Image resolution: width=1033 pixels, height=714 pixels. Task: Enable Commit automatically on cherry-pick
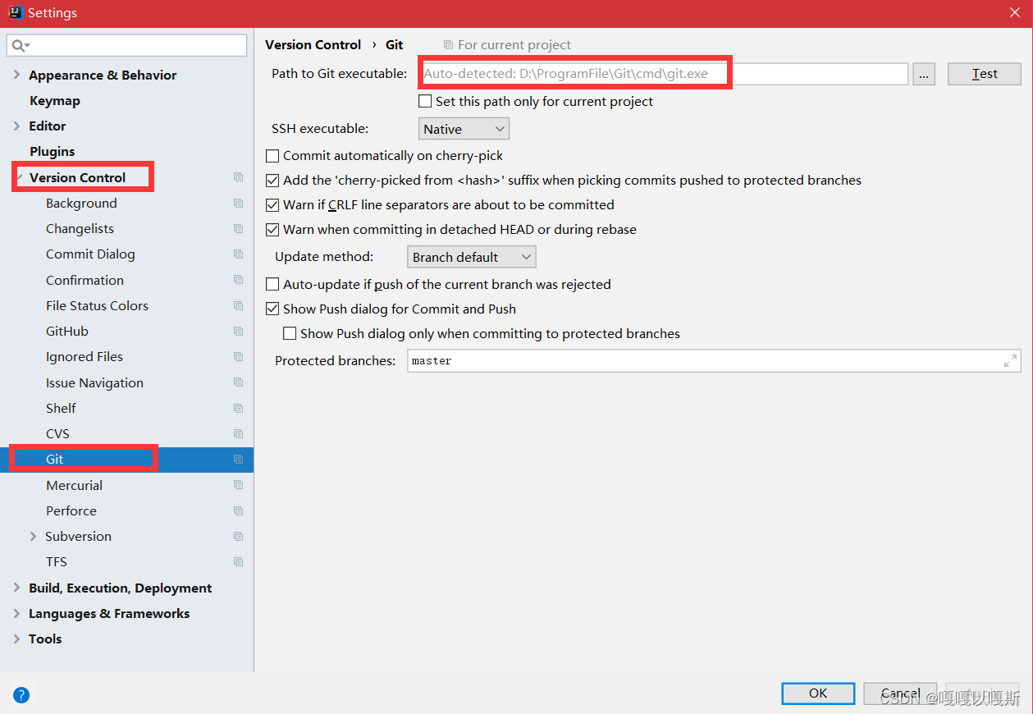tap(272, 155)
